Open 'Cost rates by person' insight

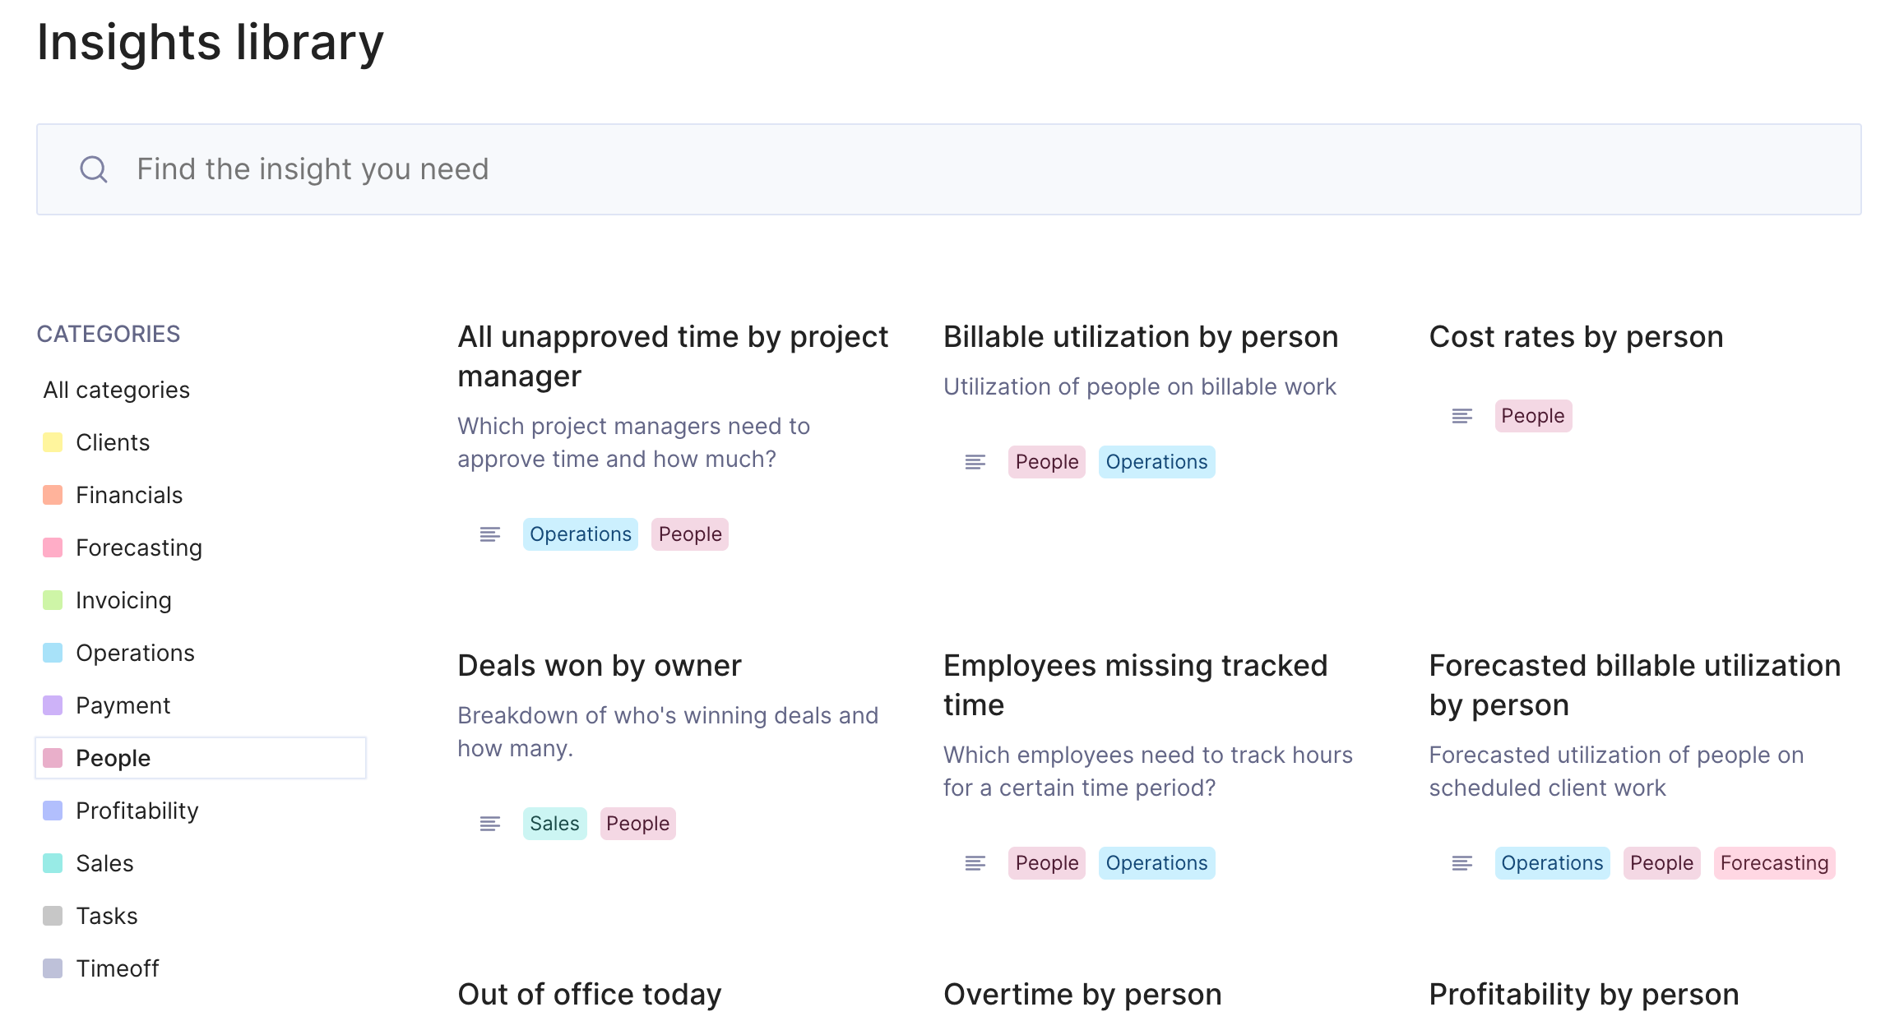1576,337
